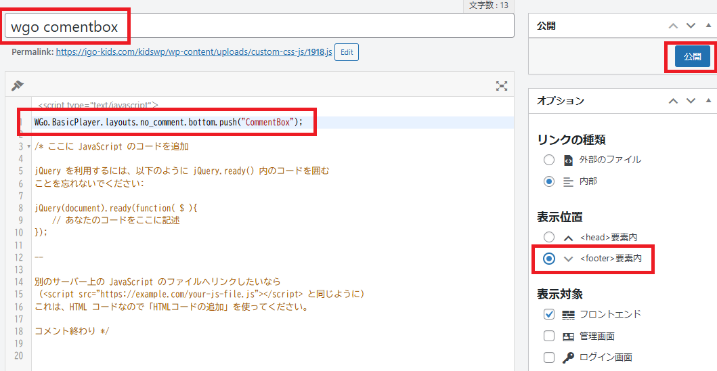The height and width of the screenshot is (371, 717).
Task: Click the login screen key icon
Action: click(x=568, y=357)
